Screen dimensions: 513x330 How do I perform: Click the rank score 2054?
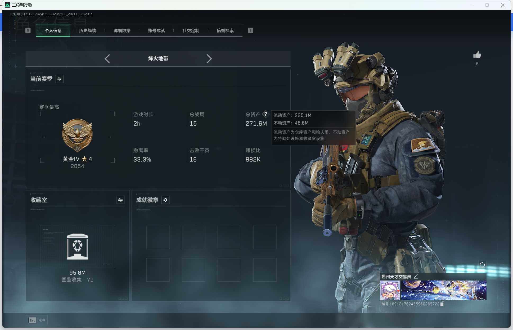pos(77,166)
